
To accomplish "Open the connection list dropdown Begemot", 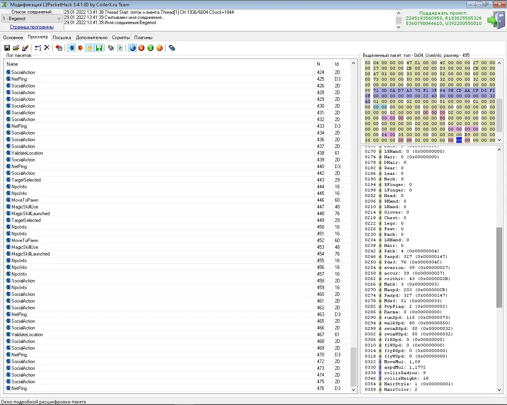I will pos(32,19).
